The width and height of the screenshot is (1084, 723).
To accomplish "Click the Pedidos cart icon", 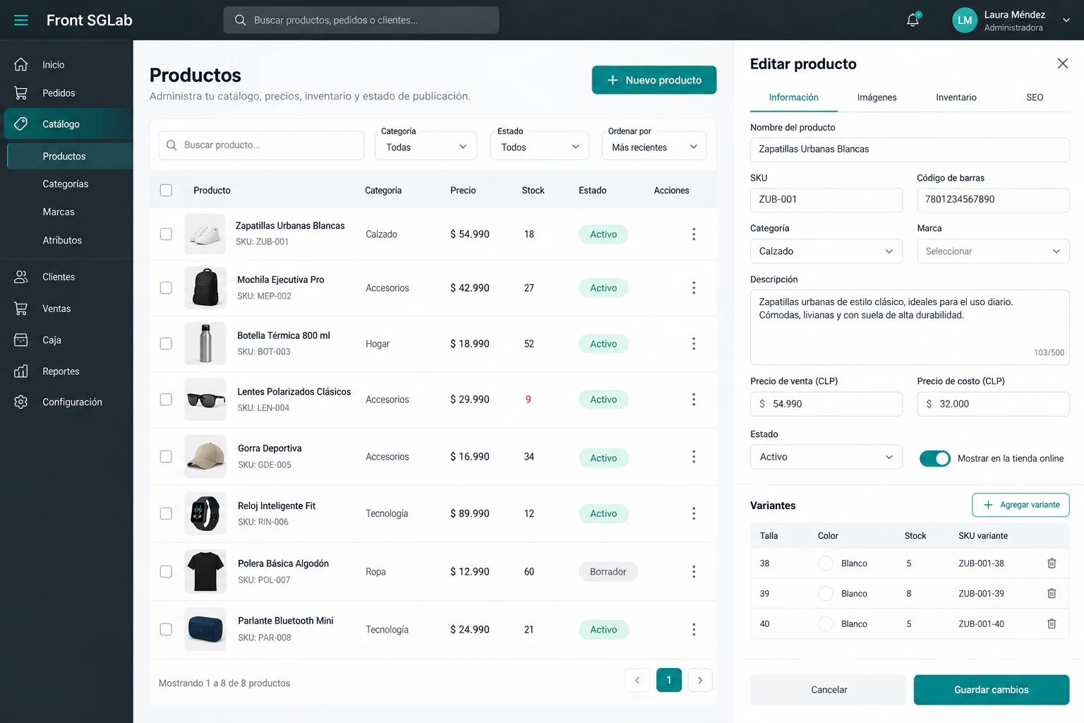I will [21, 92].
